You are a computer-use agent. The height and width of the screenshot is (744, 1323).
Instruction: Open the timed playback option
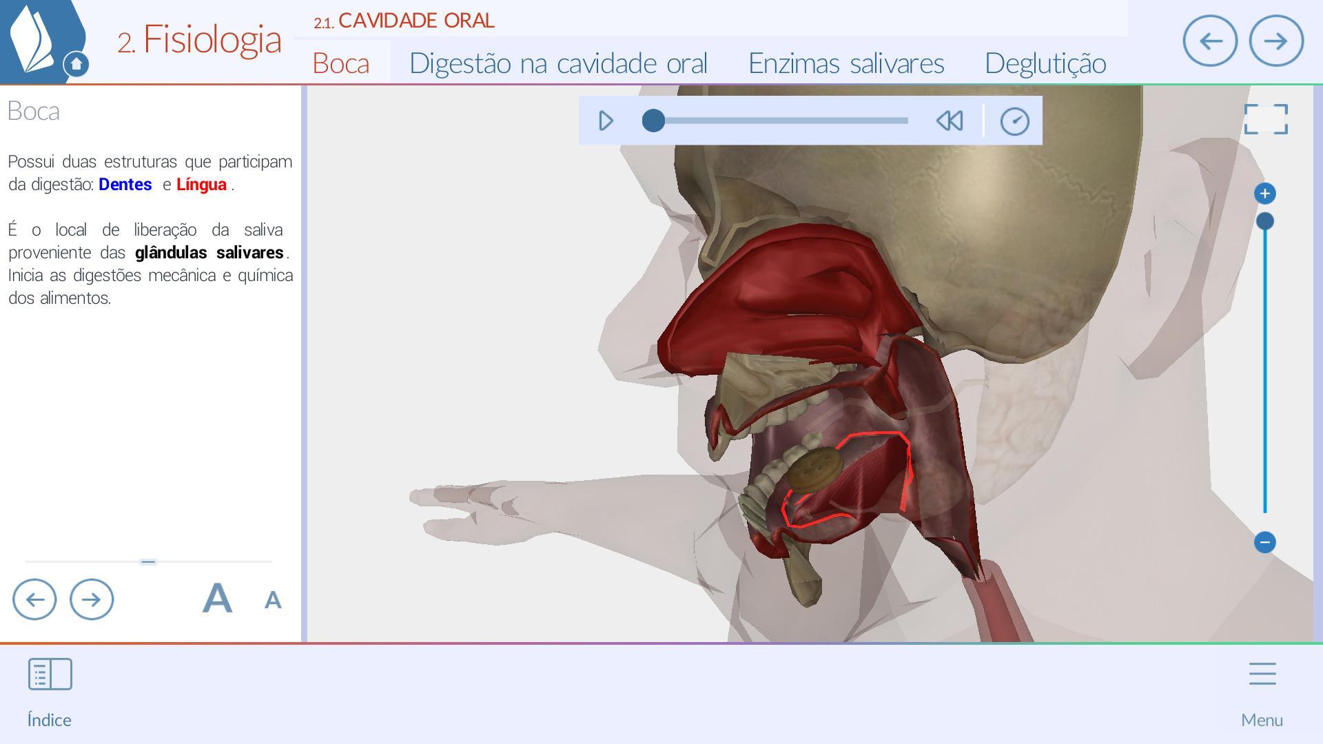[x=1014, y=121]
